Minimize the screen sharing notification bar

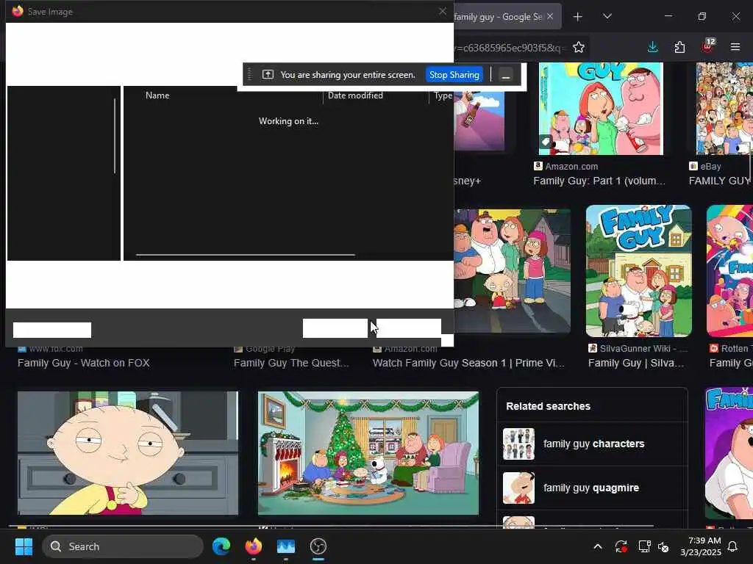(x=505, y=75)
